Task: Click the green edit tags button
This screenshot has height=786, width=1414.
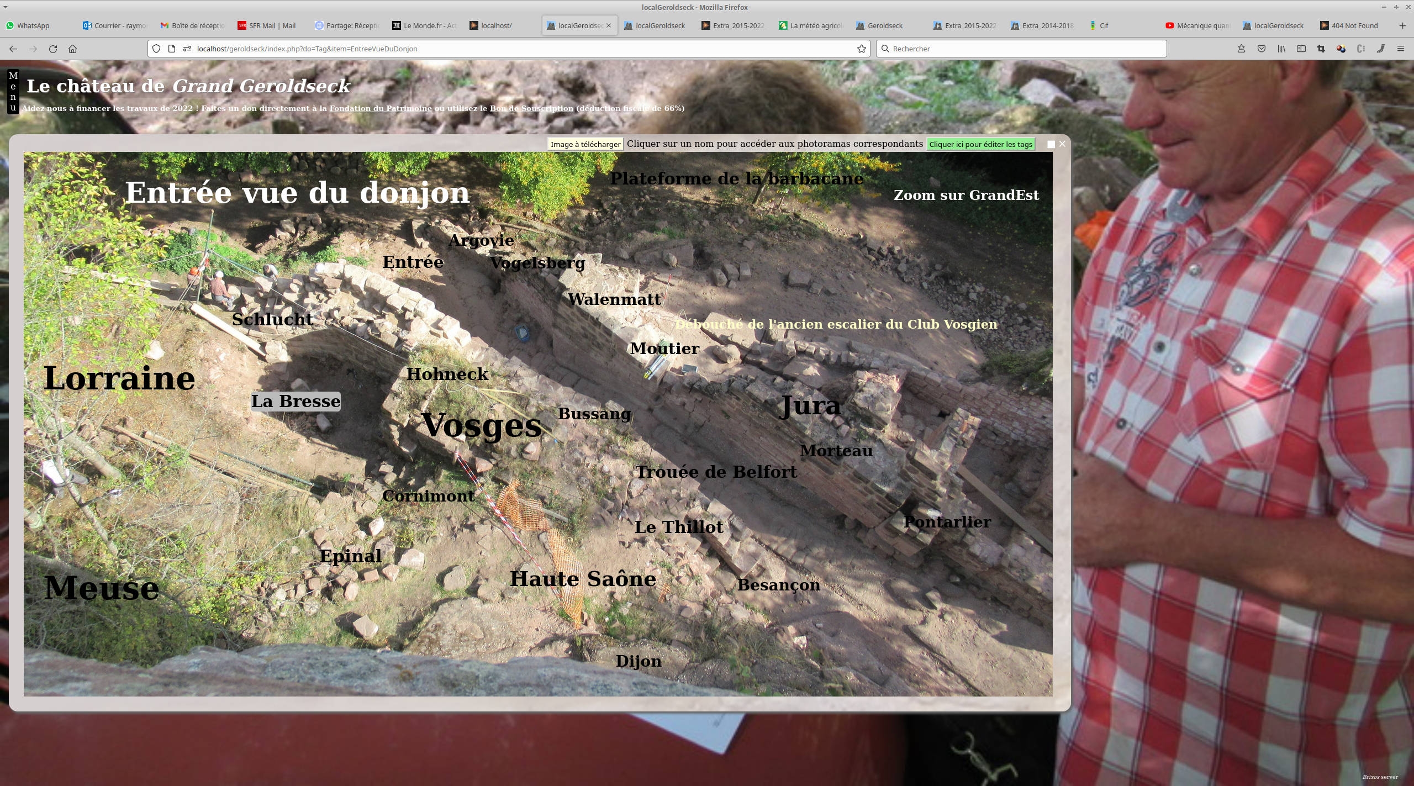Action: point(980,144)
